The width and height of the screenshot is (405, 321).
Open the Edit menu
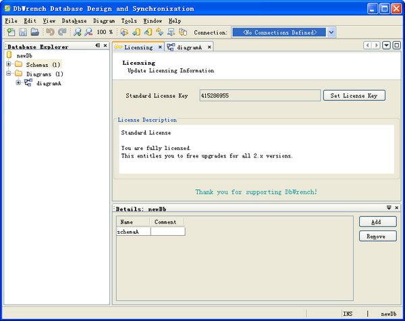pyautogui.click(x=30, y=21)
